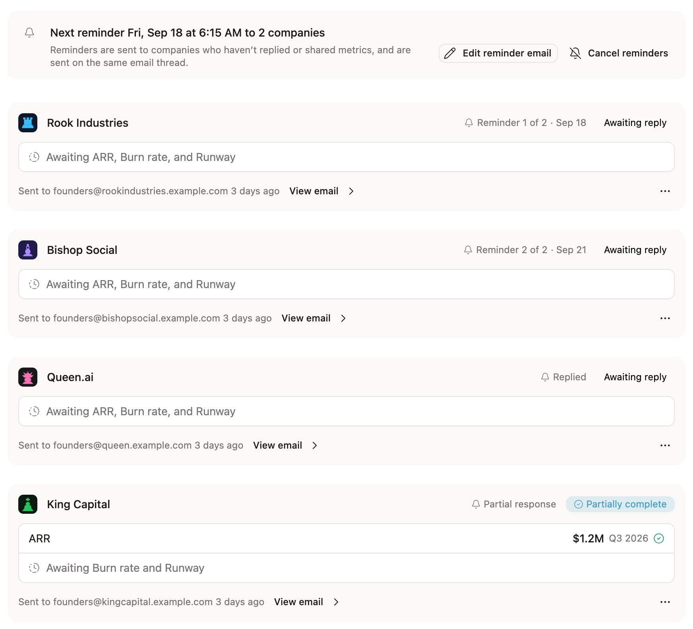693x629 pixels.
Task: View email sent to rookindustries founders
Action: click(x=314, y=191)
